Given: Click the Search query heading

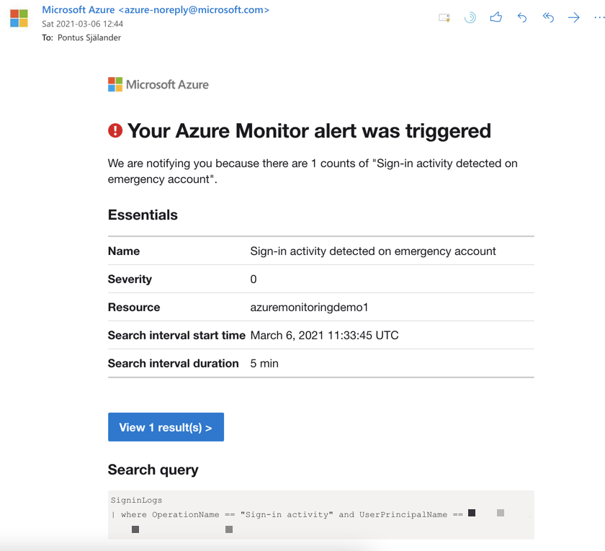Looking at the screenshot, I should pyautogui.click(x=153, y=470).
